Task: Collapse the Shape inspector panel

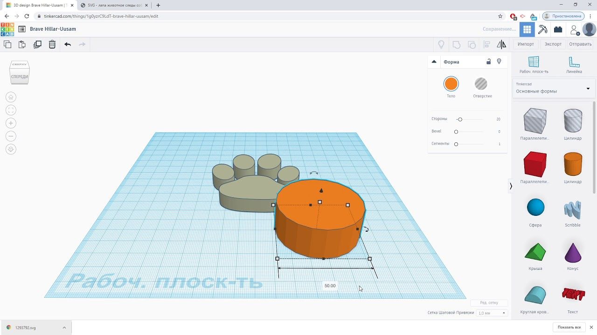Action: point(434,61)
